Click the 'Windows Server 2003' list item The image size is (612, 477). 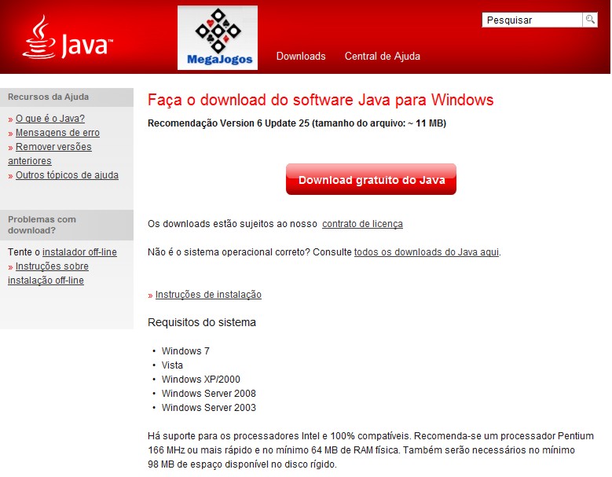209,408
